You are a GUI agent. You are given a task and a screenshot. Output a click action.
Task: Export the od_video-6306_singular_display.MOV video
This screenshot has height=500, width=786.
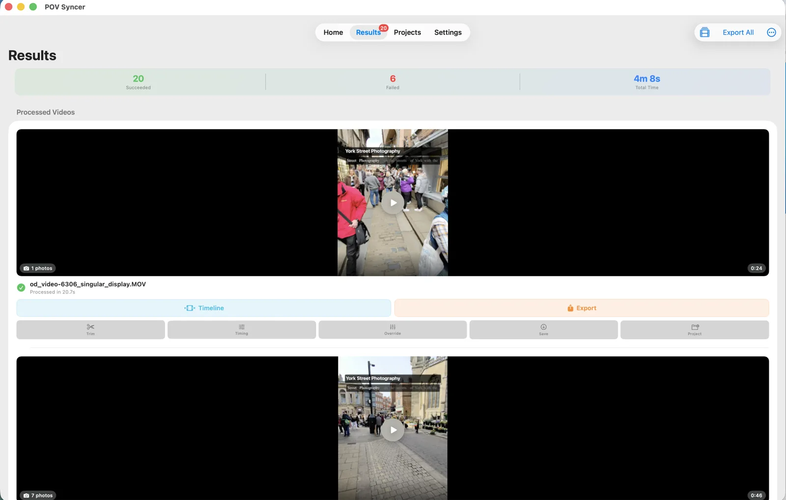coord(582,308)
